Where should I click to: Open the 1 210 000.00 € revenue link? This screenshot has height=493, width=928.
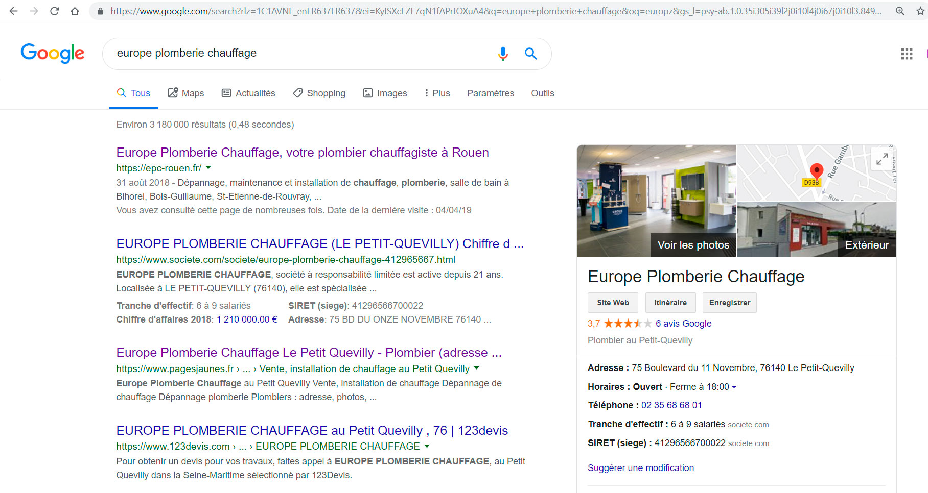click(247, 319)
